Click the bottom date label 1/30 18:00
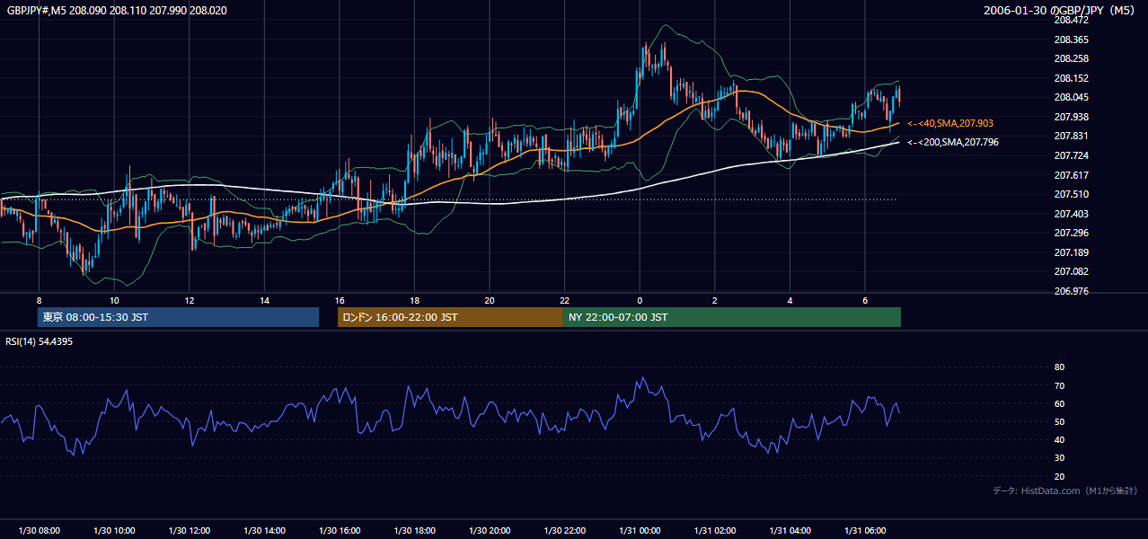The image size is (1148, 539). point(414,531)
